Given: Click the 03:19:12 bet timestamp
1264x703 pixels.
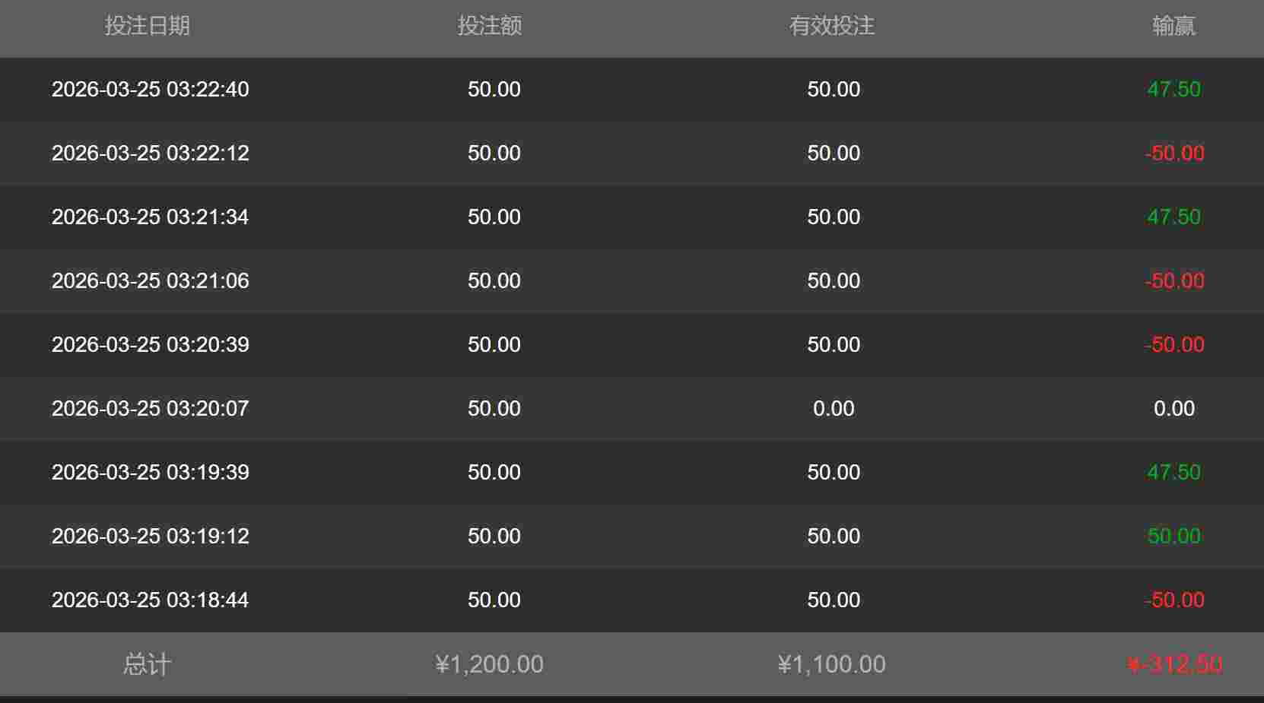Looking at the screenshot, I should tap(150, 536).
